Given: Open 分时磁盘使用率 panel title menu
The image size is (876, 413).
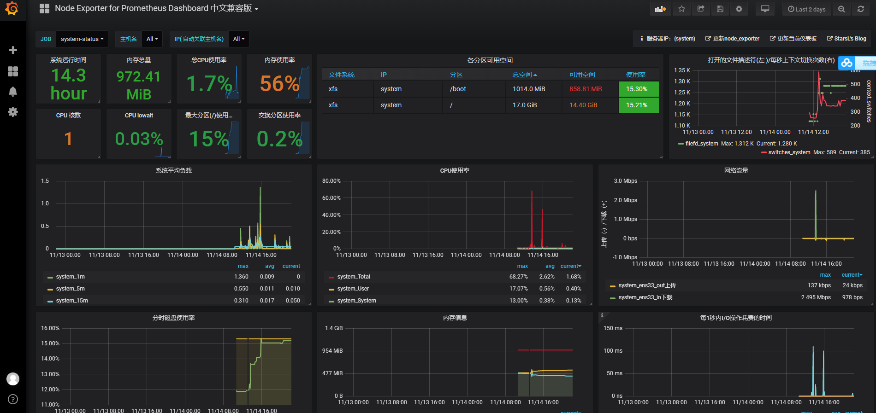Looking at the screenshot, I should [173, 318].
